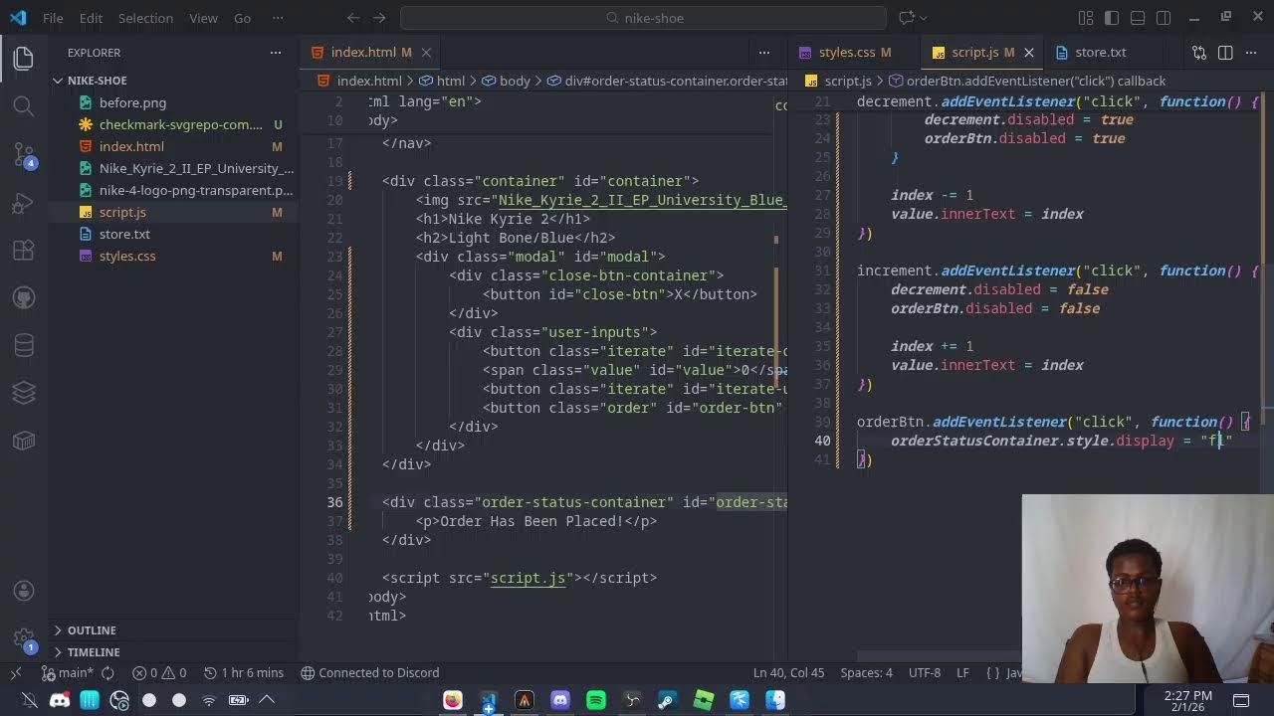This screenshot has height=716, width=1274.
Task: Open the Selection menu
Action: point(145,18)
